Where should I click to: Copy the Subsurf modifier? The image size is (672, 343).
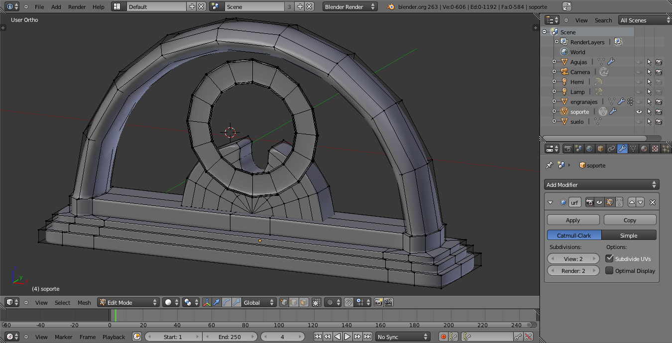(630, 220)
